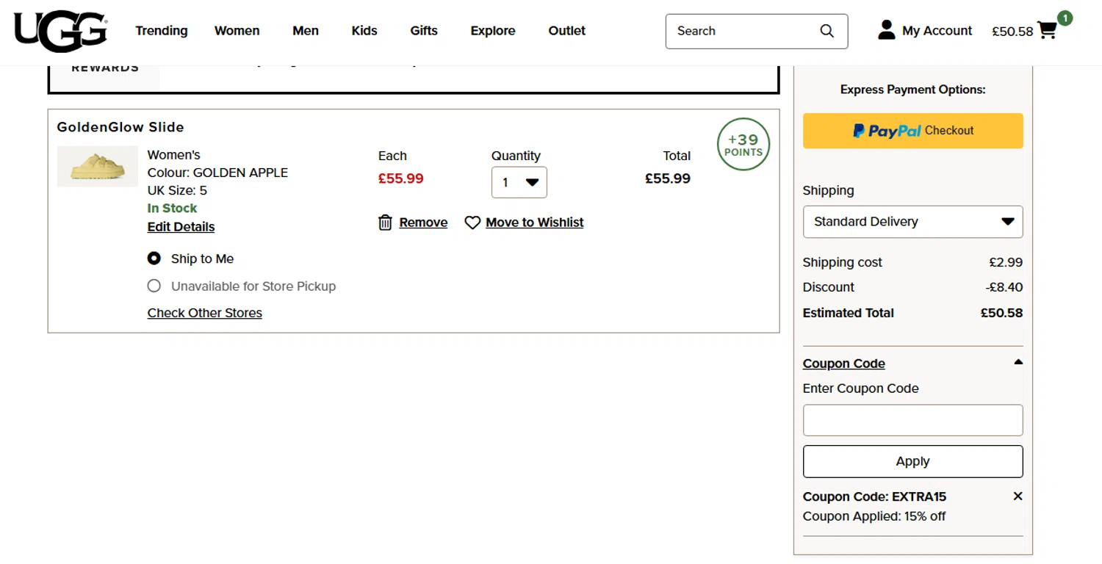The height and width of the screenshot is (564, 1102).
Task: Click Colour: GOLDEN APPLE text
Action: click(x=217, y=173)
